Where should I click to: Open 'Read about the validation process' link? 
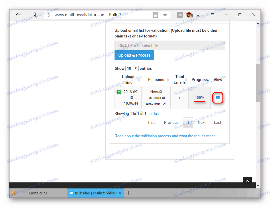[165, 136]
